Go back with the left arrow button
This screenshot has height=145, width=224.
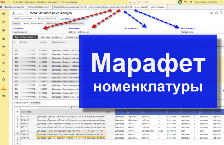14,13
